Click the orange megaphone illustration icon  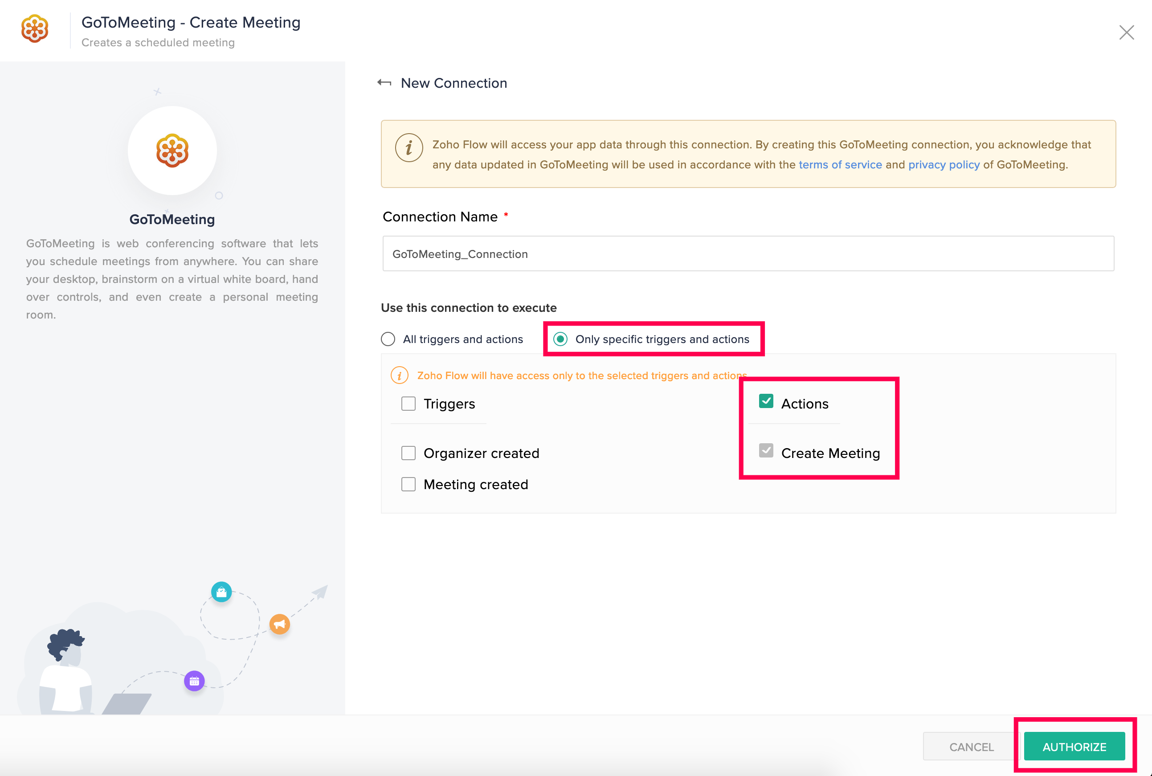[280, 624]
